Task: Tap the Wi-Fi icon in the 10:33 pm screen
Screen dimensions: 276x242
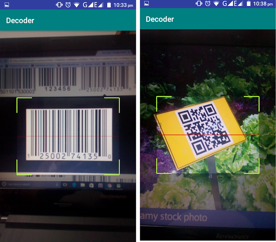Action: coord(77,5)
